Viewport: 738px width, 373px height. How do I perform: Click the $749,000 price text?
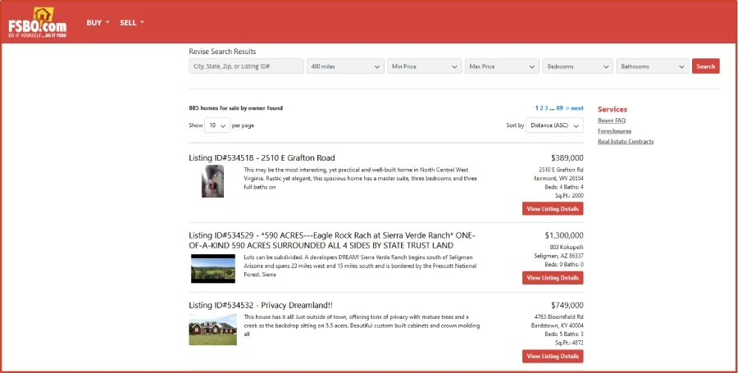567,305
